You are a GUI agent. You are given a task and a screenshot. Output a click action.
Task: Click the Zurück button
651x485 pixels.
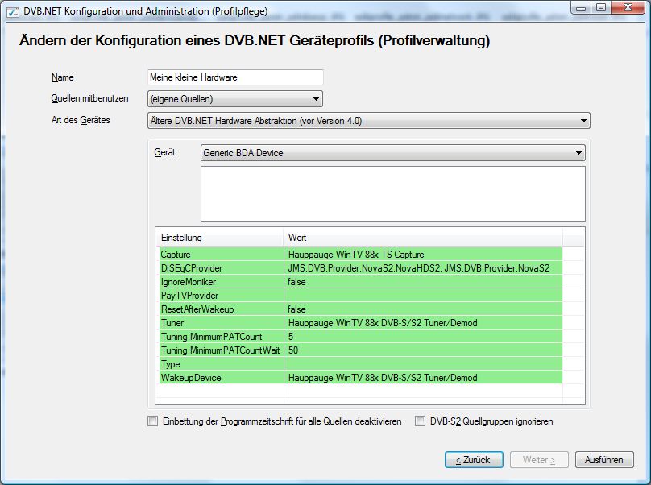tap(474, 460)
